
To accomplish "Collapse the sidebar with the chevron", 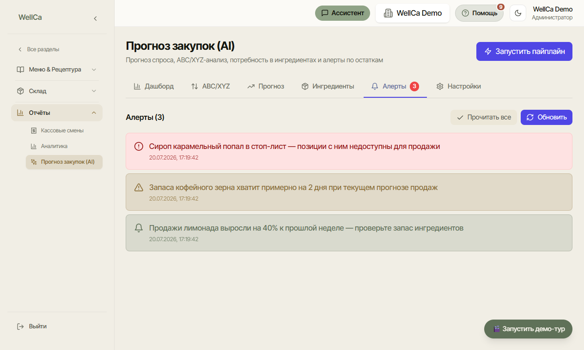I will click(x=95, y=18).
